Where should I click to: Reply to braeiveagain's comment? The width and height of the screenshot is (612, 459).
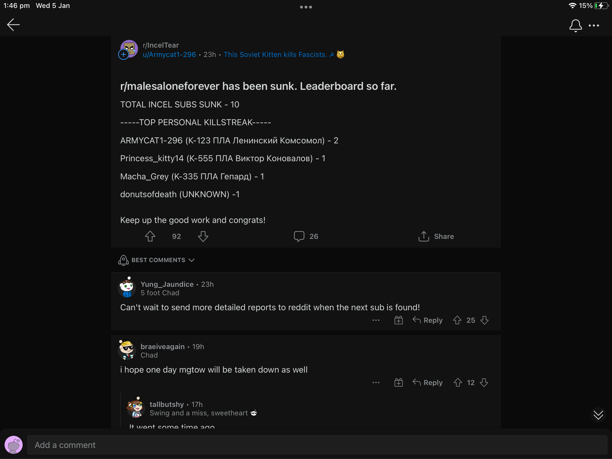click(428, 382)
